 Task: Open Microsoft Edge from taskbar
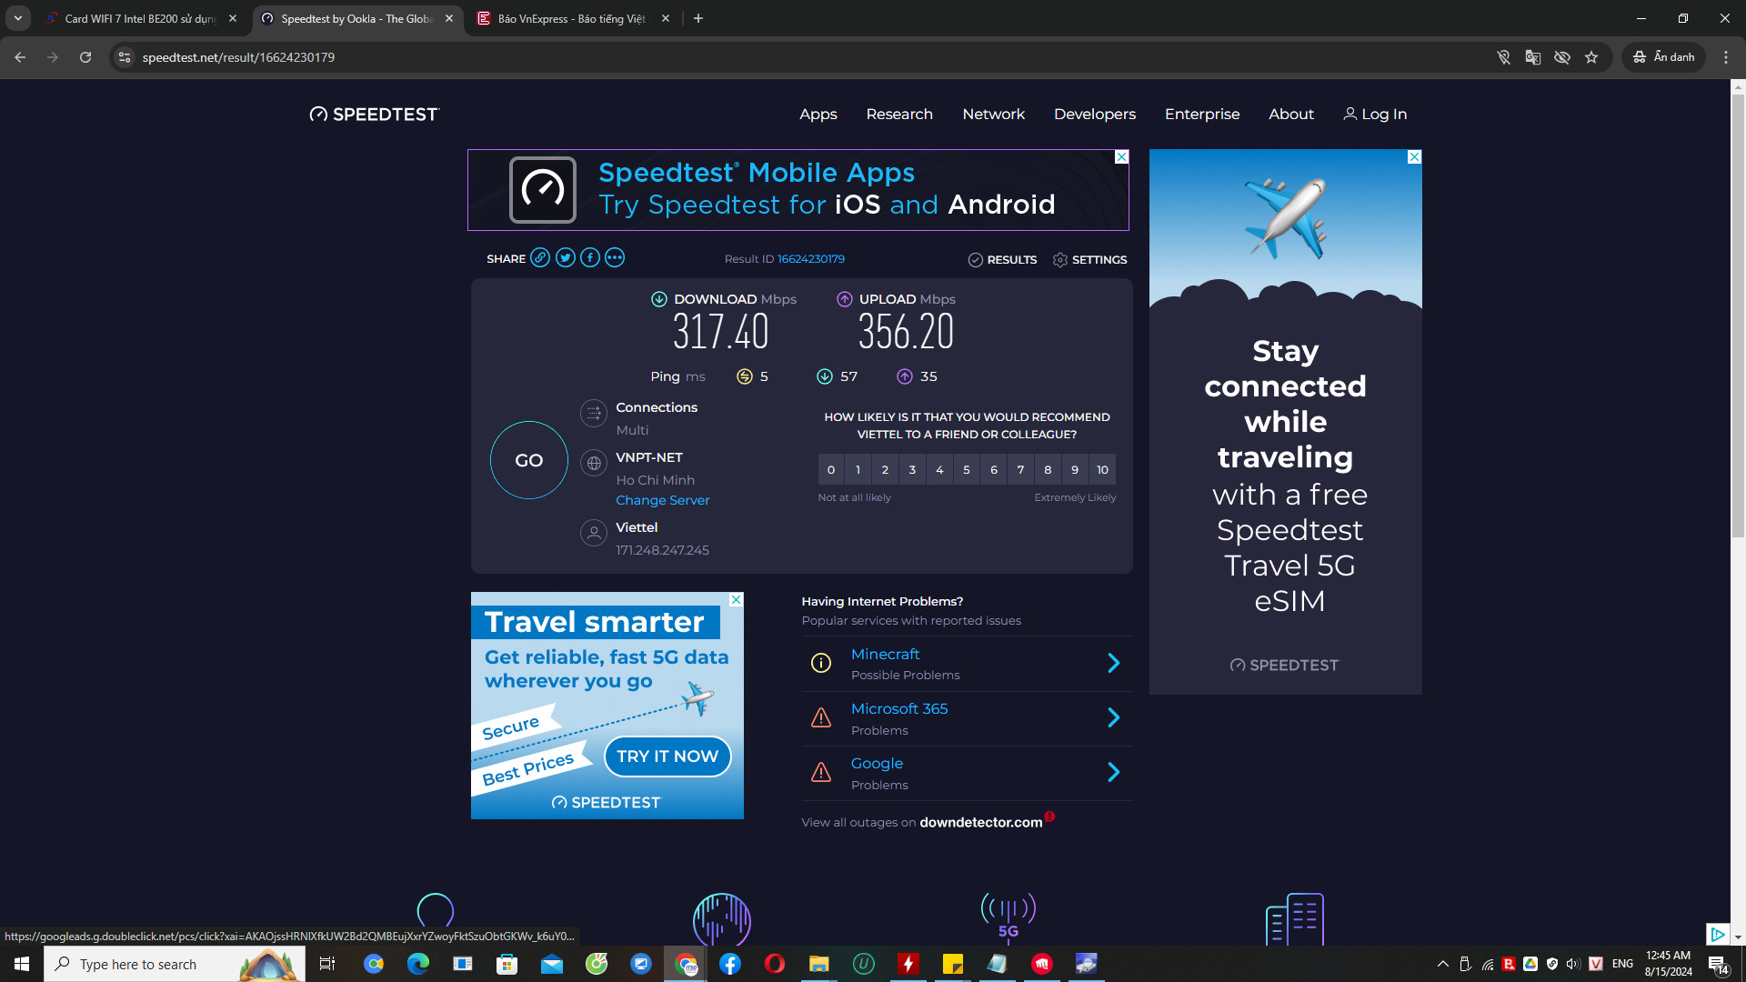418,964
